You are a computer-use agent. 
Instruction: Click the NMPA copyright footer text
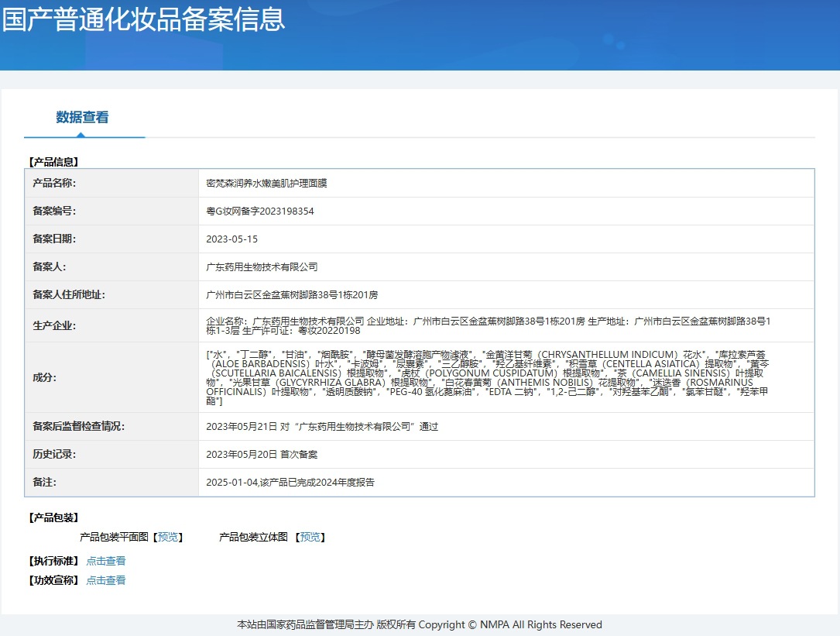(x=420, y=624)
